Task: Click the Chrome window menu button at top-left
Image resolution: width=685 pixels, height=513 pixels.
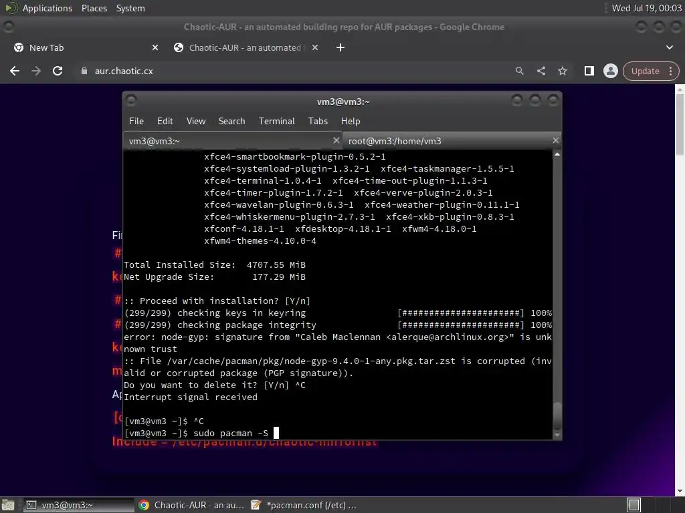Action: pos(8,27)
